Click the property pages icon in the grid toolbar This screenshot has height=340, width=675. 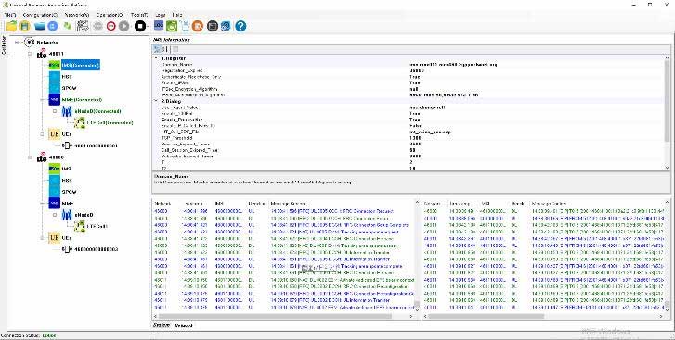click(x=175, y=49)
